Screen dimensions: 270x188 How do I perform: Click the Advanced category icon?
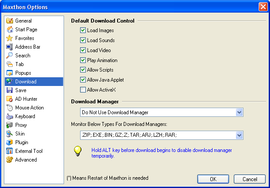click(x=10, y=160)
